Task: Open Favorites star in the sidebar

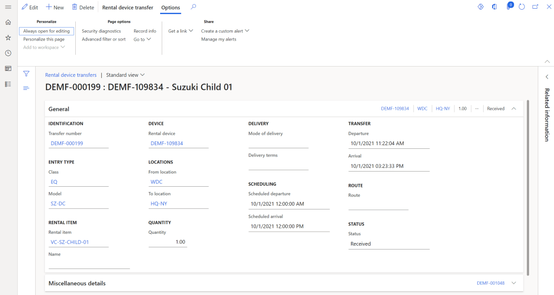Action: 8,38
